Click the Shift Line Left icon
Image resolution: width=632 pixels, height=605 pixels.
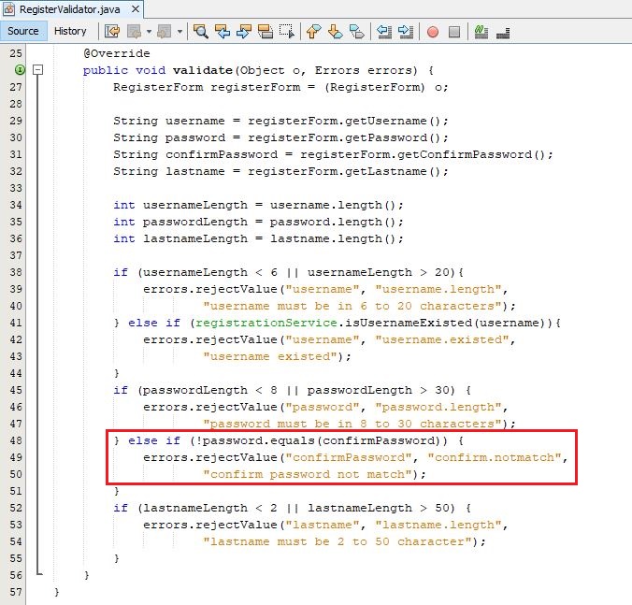click(x=384, y=31)
